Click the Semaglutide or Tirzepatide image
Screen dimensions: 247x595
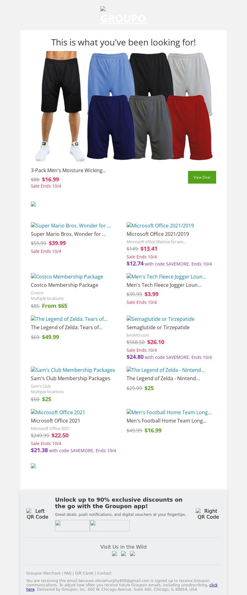coord(161,319)
